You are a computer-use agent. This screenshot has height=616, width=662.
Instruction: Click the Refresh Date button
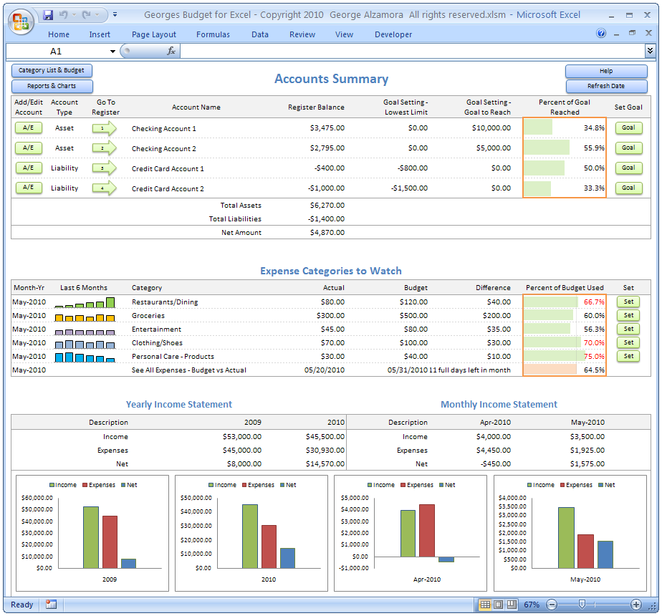[606, 85]
